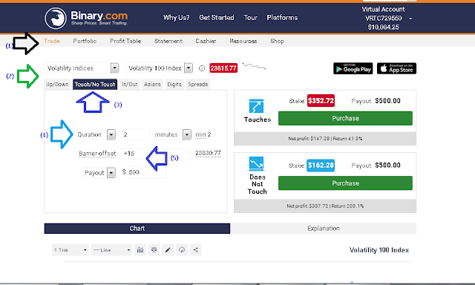Click the mini tick sparkline chart
This screenshot has height=285, width=475.
(254, 66)
